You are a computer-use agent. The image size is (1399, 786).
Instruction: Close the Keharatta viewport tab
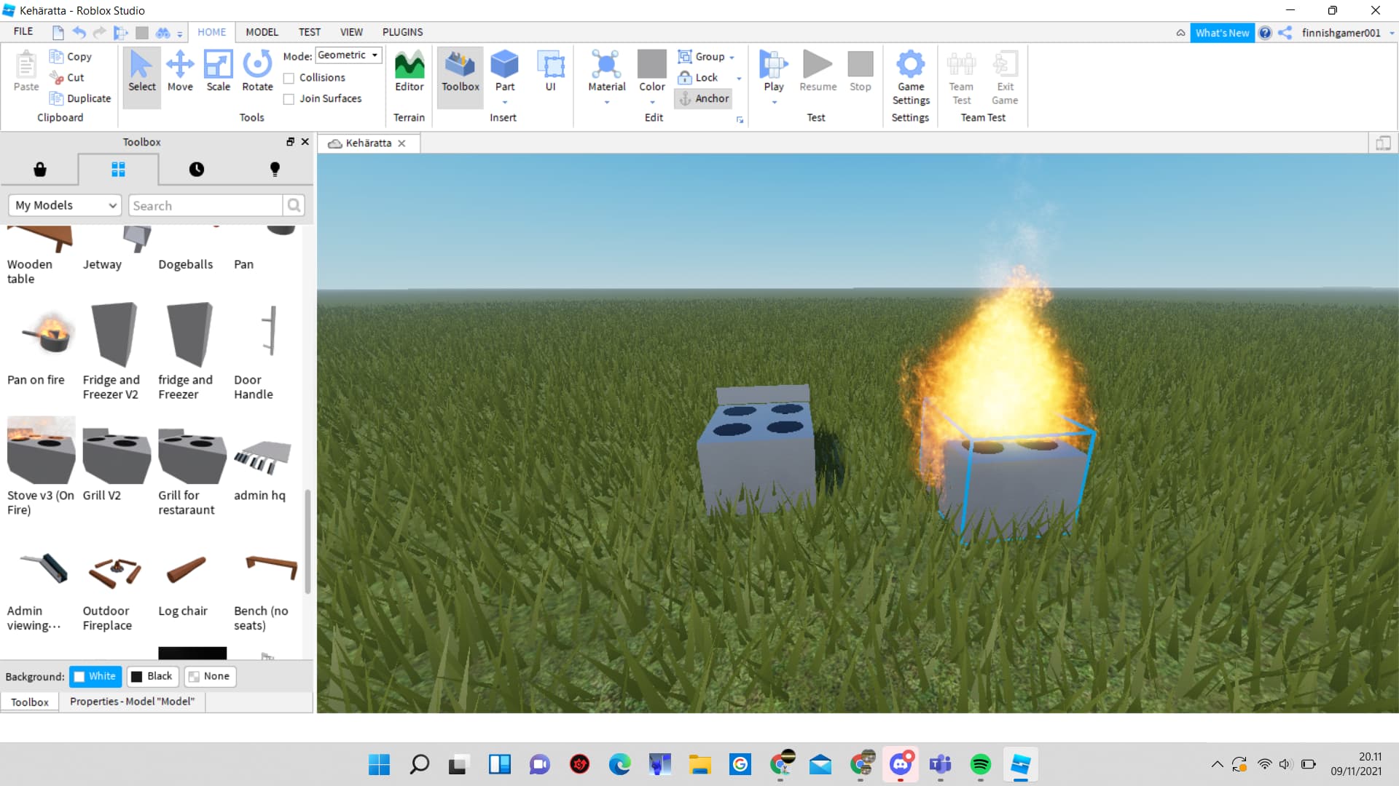(x=401, y=143)
